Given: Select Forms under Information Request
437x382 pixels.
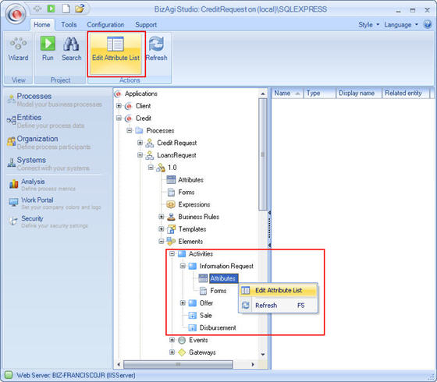Looking at the screenshot, I should pos(218,291).
